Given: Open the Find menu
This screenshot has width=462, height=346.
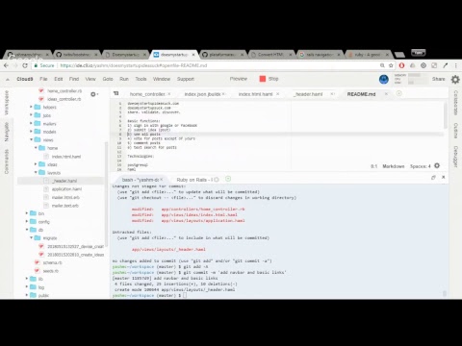Looking at the screenshot, I should point(74,79).
